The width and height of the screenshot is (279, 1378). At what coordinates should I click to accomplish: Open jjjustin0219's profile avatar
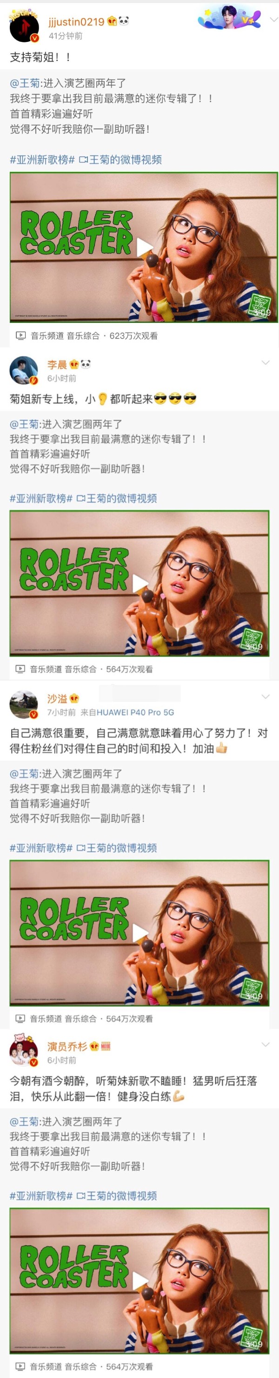coord(24,27)
